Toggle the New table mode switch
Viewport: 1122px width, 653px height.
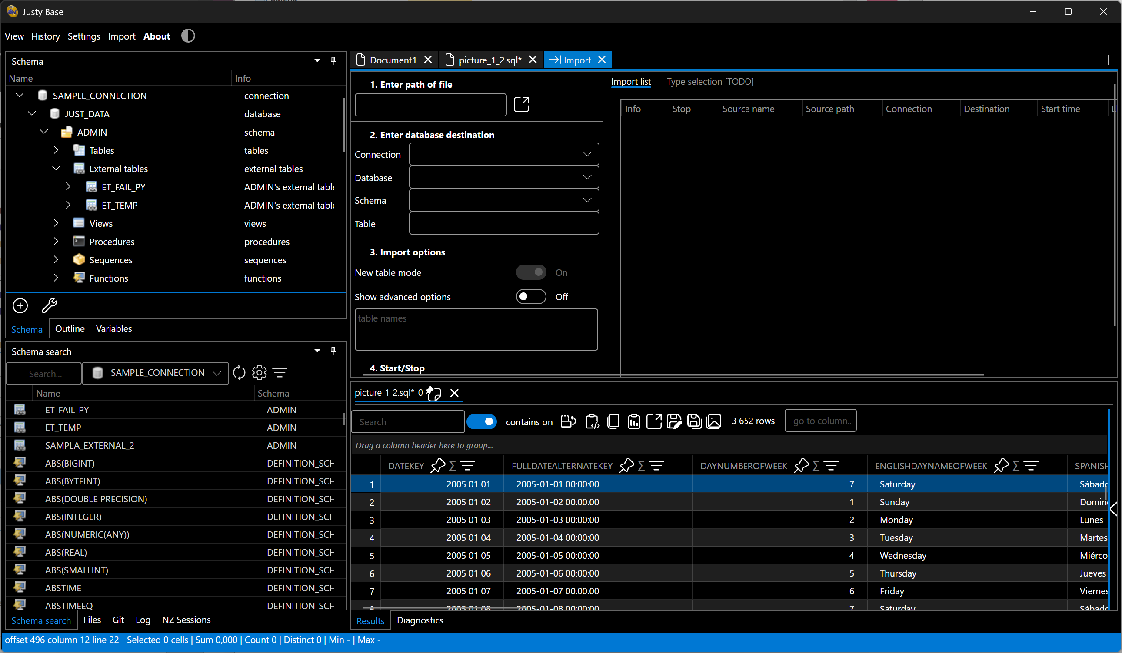(x=531, y=272)
